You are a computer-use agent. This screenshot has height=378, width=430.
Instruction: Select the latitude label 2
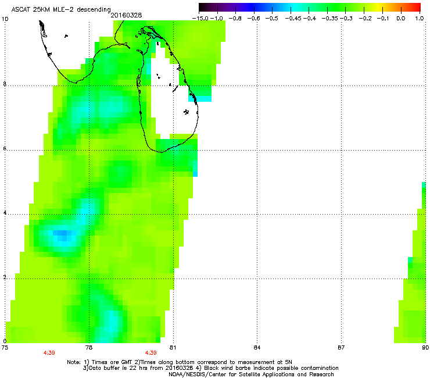(5, 277)
